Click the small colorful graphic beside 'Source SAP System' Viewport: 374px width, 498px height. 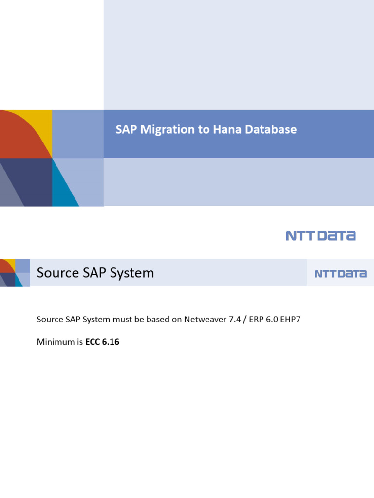tap(15, 273)
